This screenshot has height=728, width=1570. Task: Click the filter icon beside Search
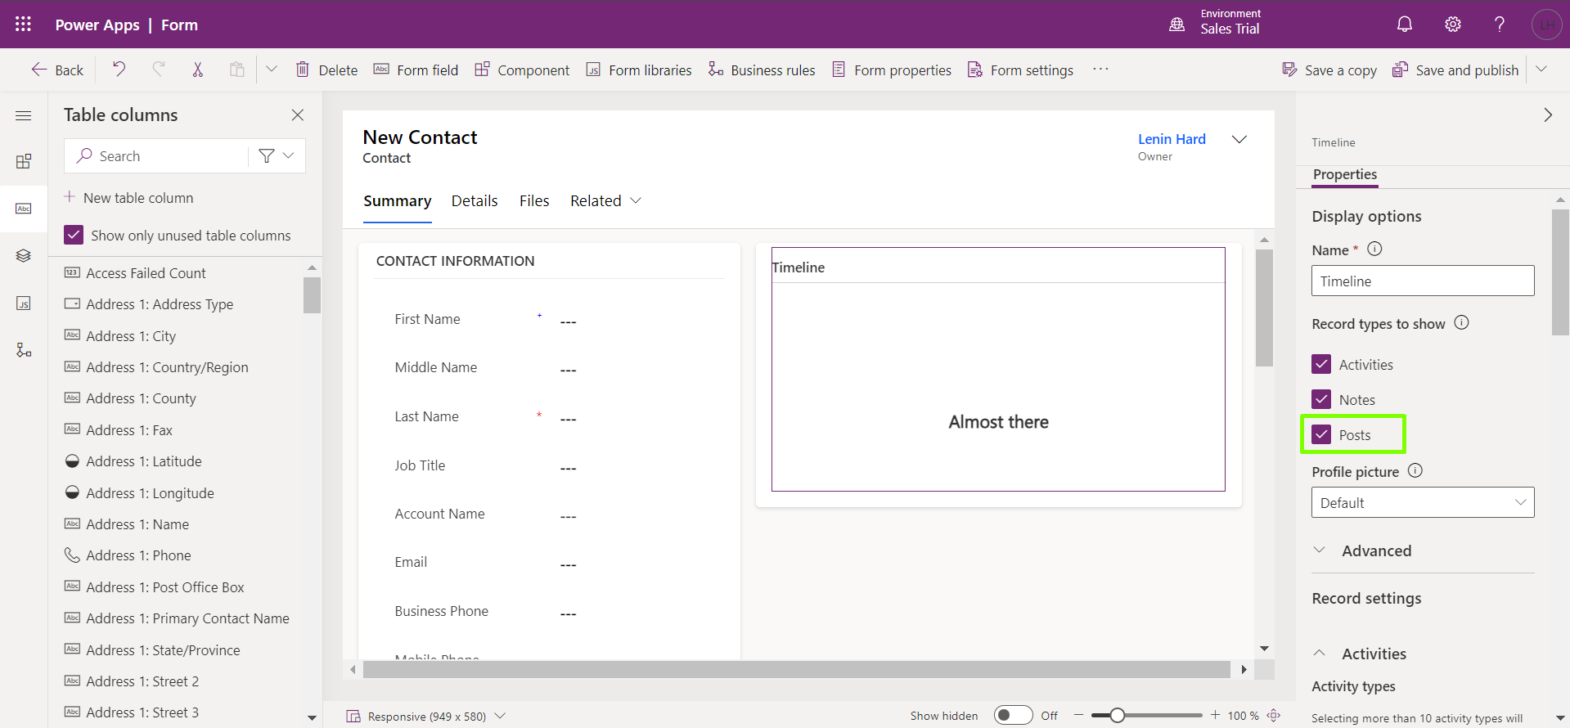point(267,156)
